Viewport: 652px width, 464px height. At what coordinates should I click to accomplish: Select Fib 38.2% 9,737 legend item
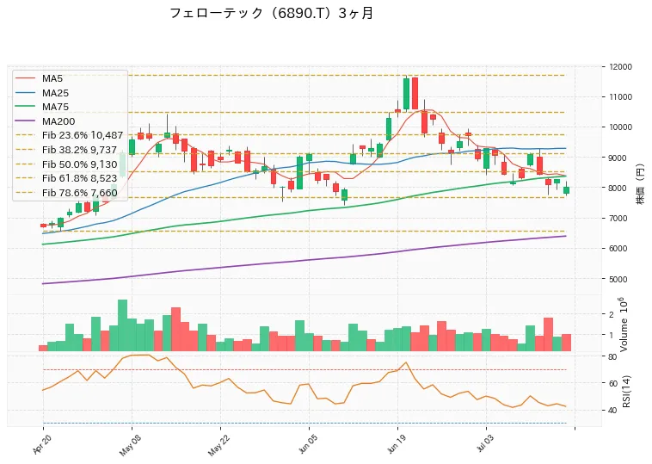tap(66, 150)
